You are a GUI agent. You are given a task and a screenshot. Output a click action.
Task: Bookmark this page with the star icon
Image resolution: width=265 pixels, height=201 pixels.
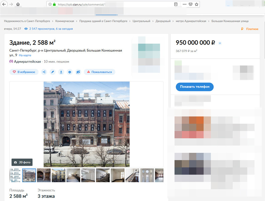pos(196,4)
